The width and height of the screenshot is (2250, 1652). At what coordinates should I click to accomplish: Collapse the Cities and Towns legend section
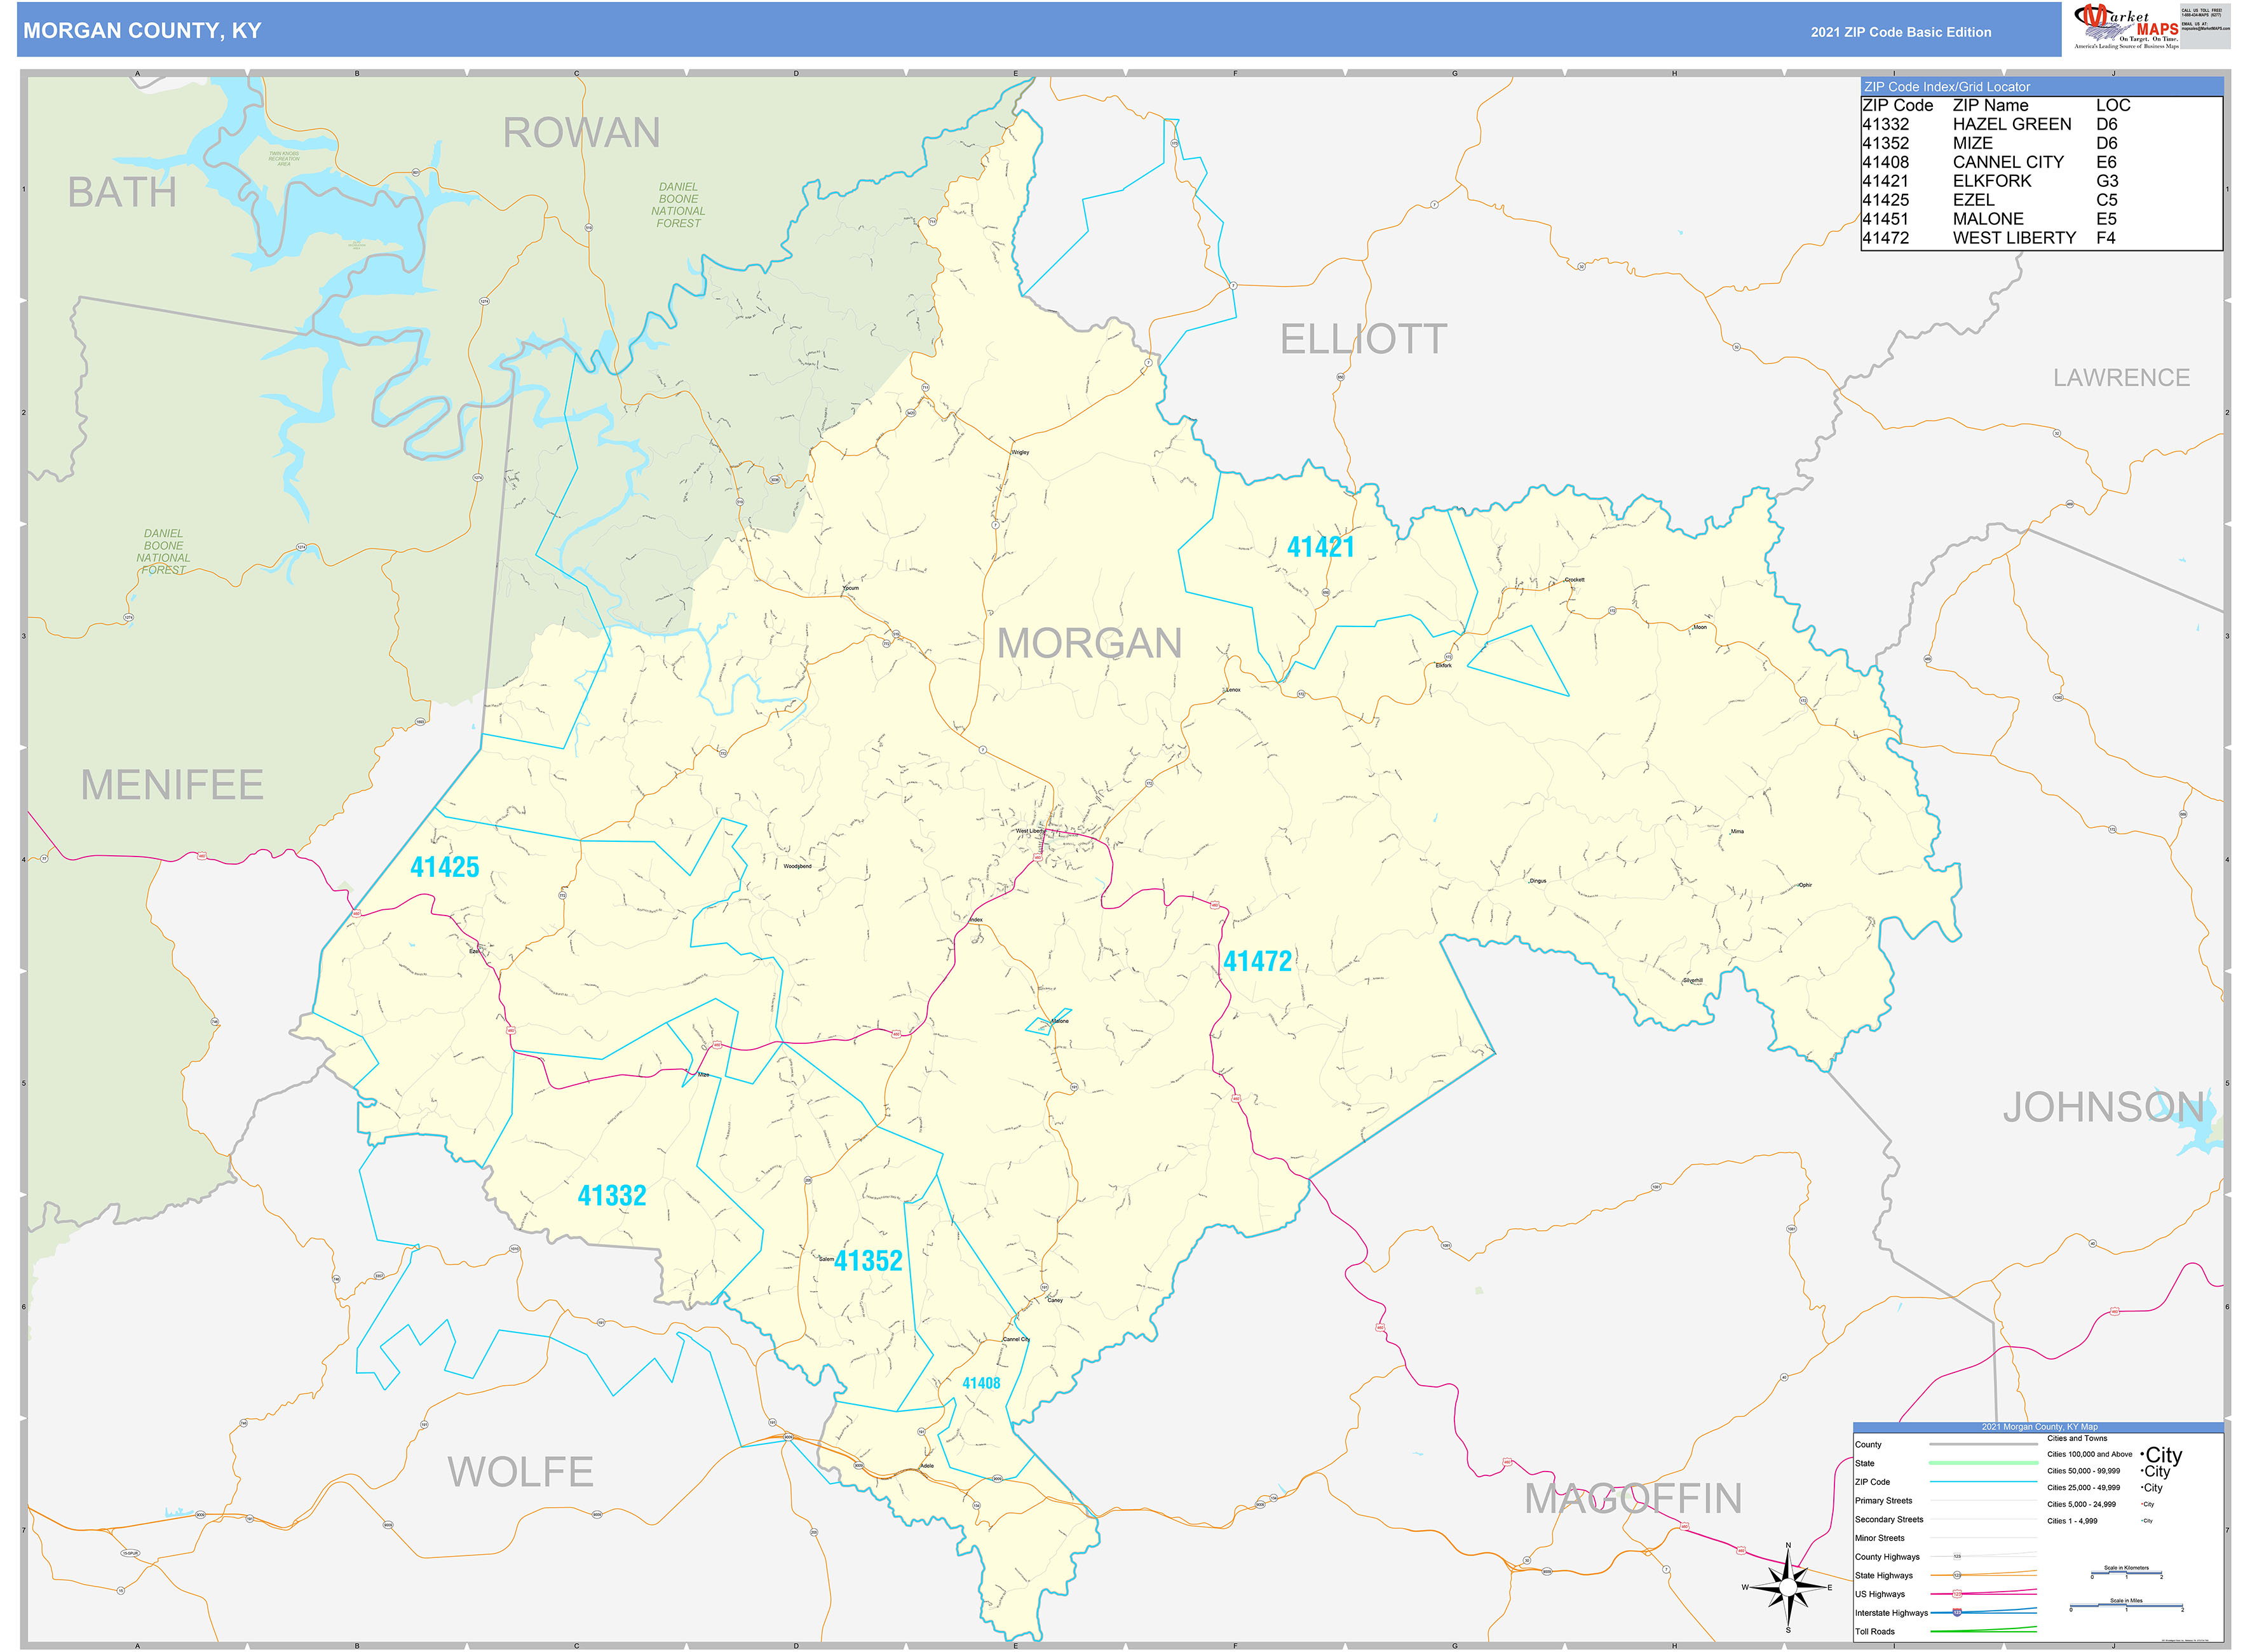point(2078,1439)
